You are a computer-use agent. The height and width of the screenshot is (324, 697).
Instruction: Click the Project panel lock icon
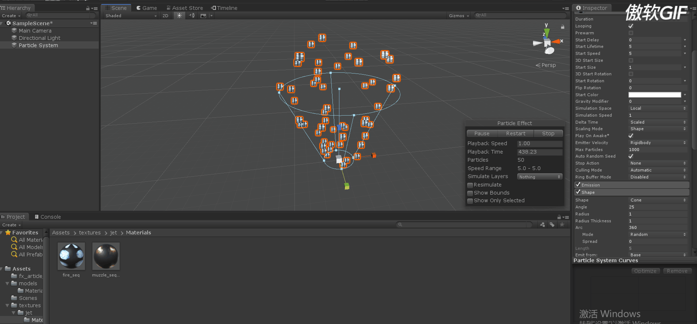point(559,217)
